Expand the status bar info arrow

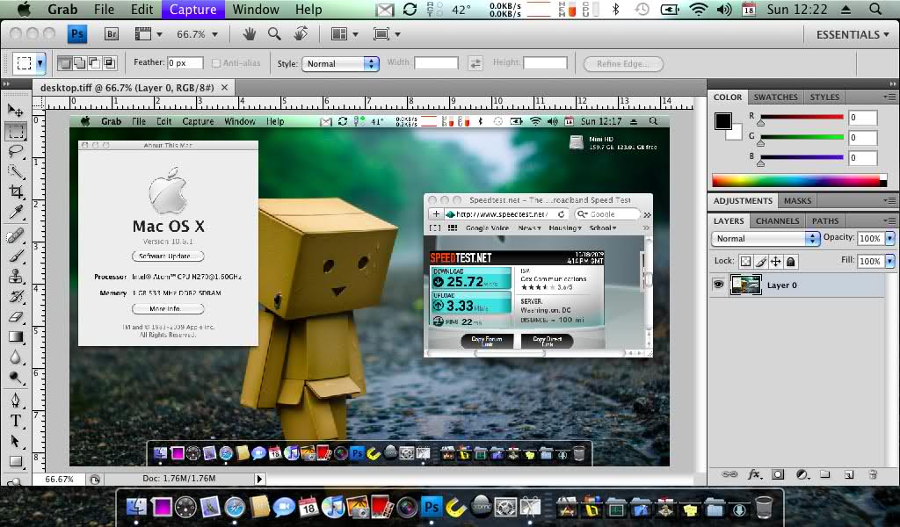click(x=259, y=479)
